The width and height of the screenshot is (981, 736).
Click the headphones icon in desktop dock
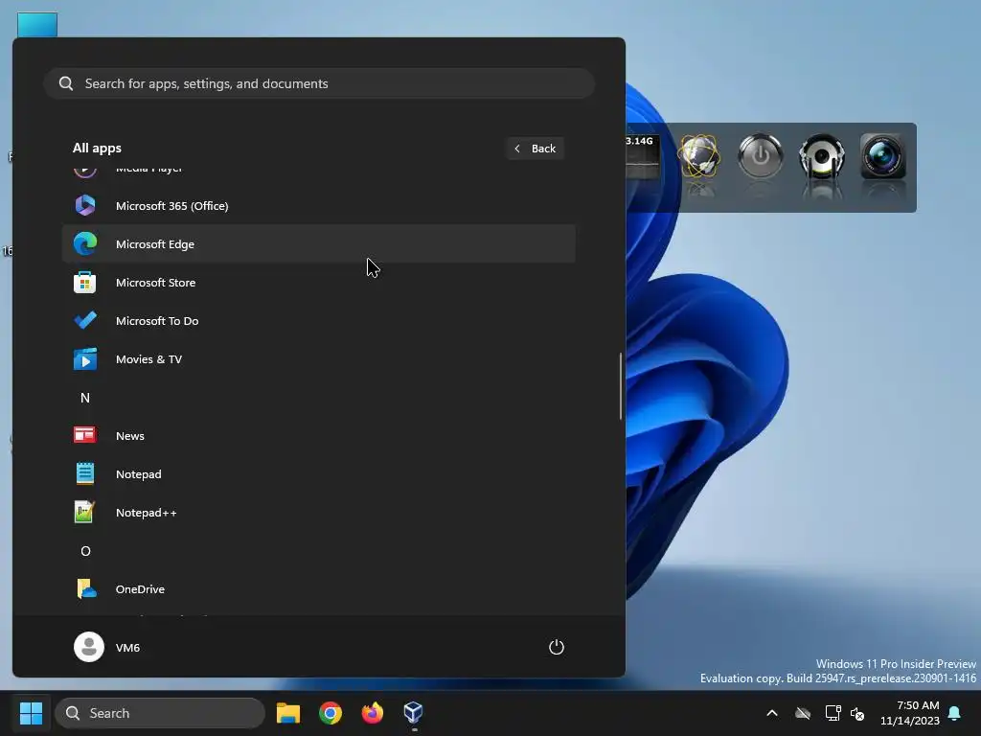[821, 156]
